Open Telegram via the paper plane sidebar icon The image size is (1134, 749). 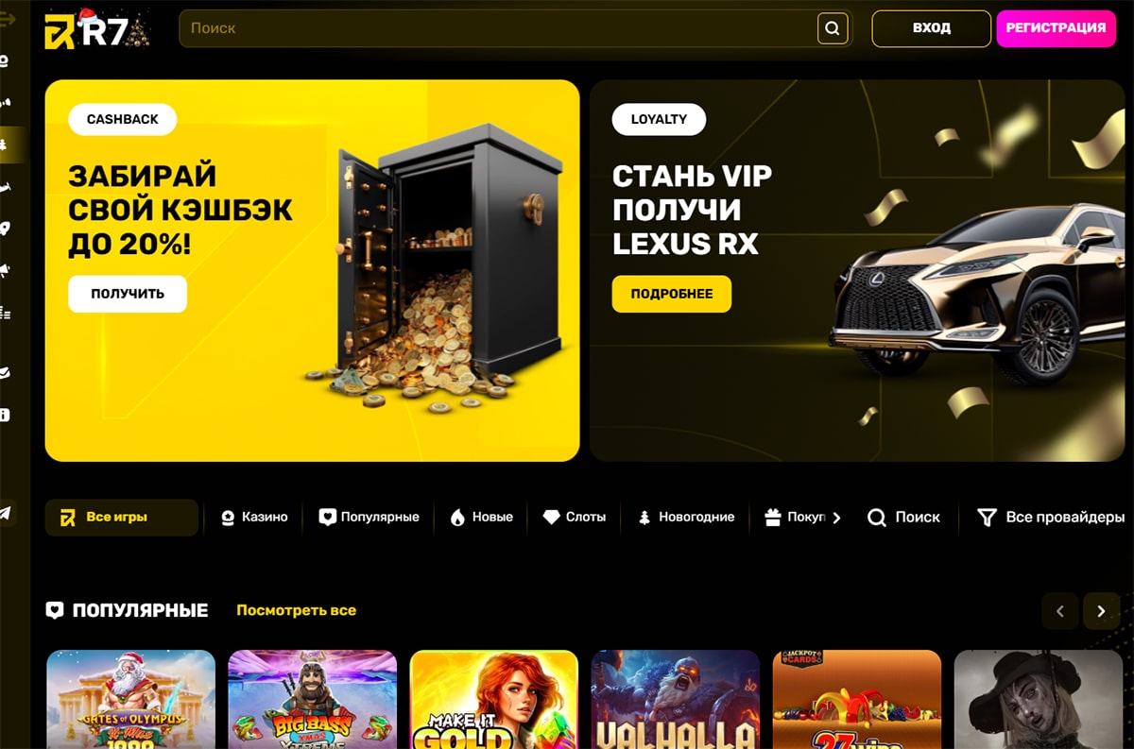click(6, 513)
